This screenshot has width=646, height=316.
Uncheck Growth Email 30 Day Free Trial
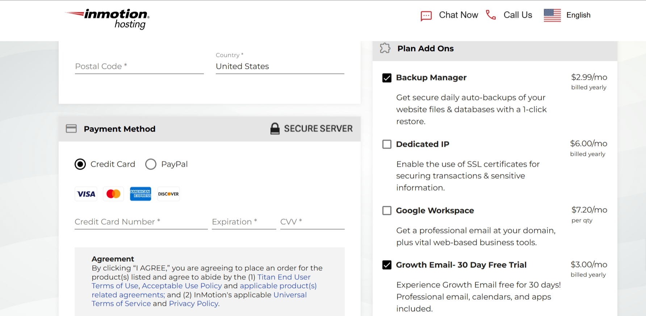[387, 265]
